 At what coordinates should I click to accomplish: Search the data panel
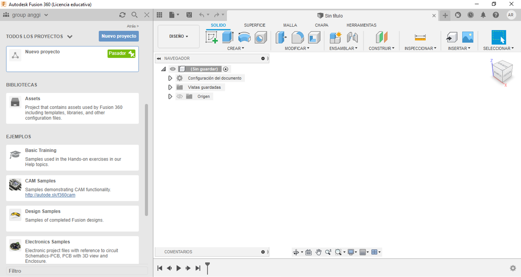pos(135,15)
